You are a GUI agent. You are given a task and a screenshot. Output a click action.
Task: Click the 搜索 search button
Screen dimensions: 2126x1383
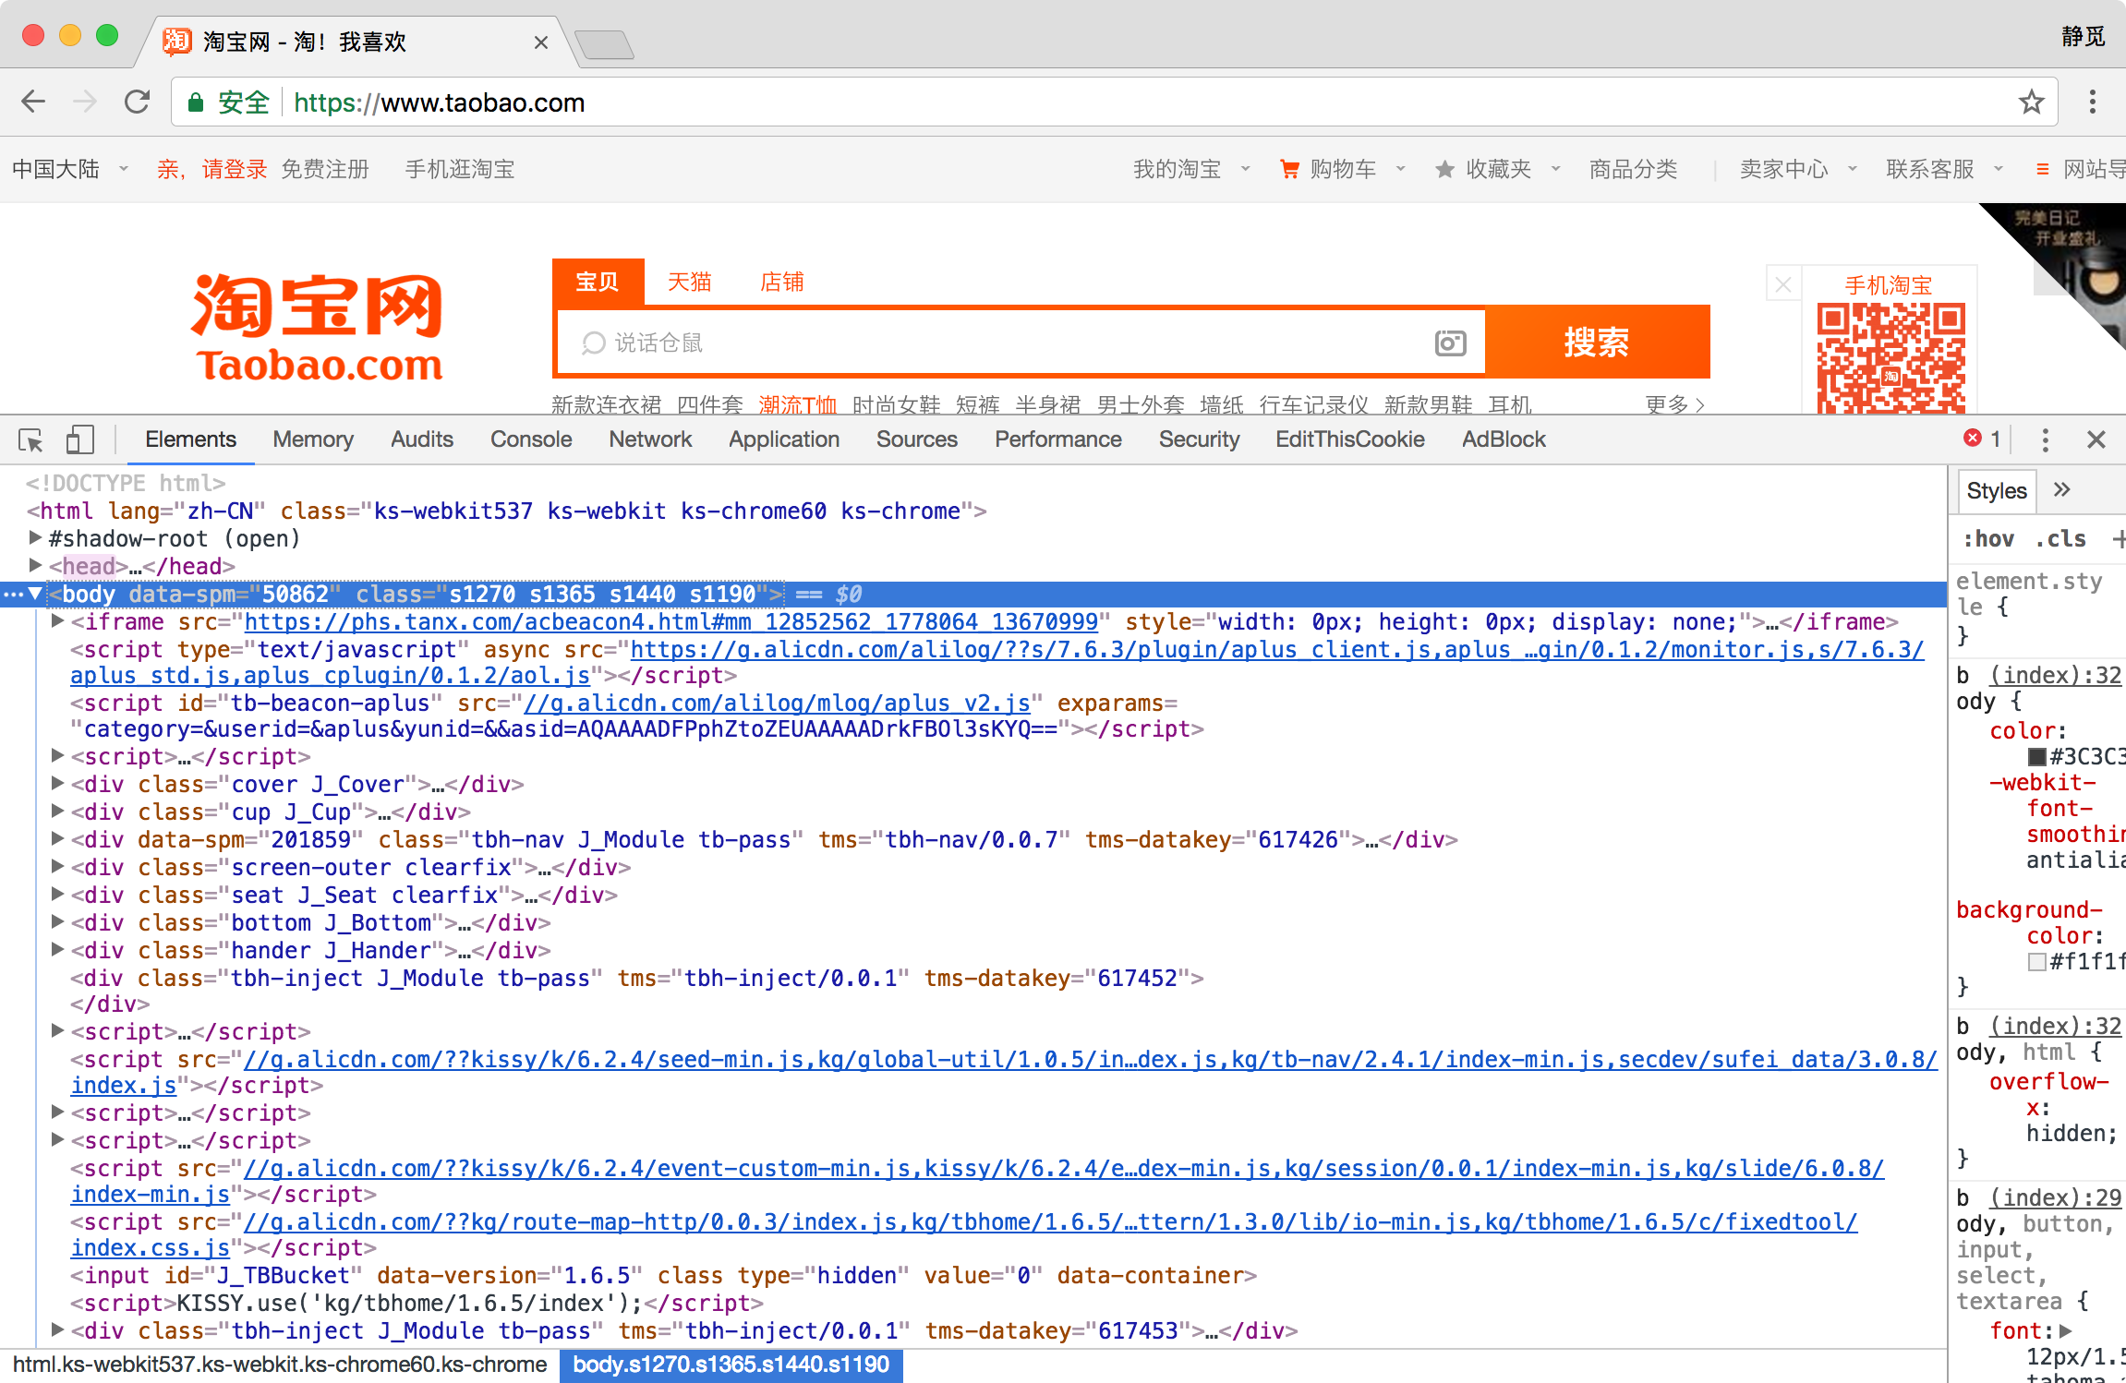(1601, 343)
